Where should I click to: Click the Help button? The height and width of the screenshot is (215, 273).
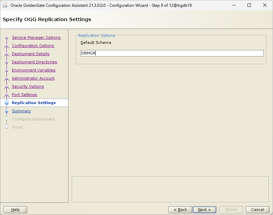[15, 210]
